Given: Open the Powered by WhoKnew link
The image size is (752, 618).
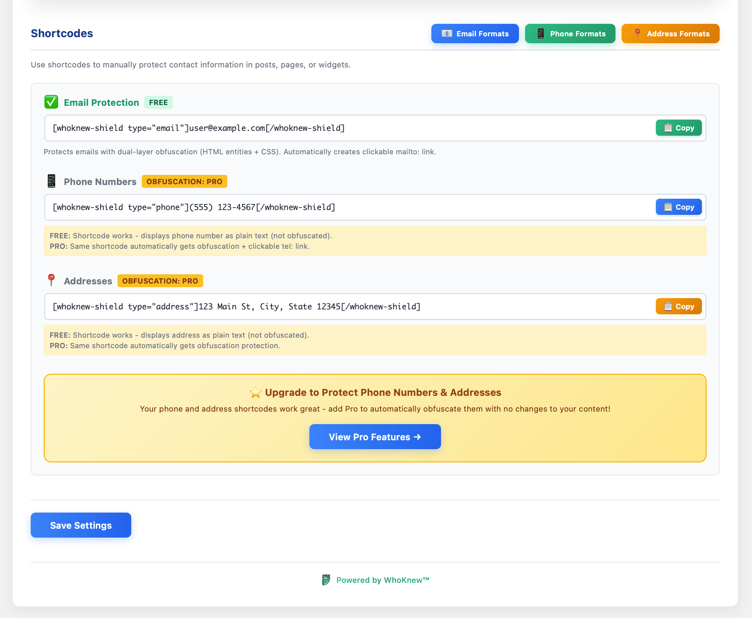Looking at the screenshot, I should 383,580.
